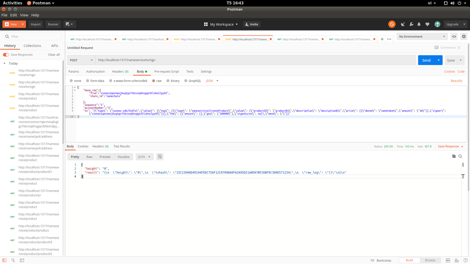Open the help question mark icon
Viewport: 470px width, 264px height.
tap(465, 260)
